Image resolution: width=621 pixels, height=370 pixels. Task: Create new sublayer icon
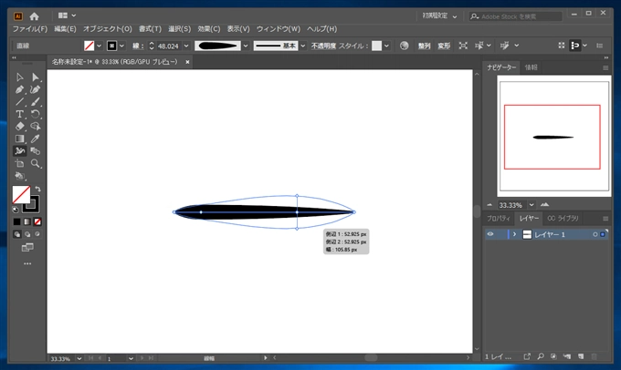pos(567,356)
